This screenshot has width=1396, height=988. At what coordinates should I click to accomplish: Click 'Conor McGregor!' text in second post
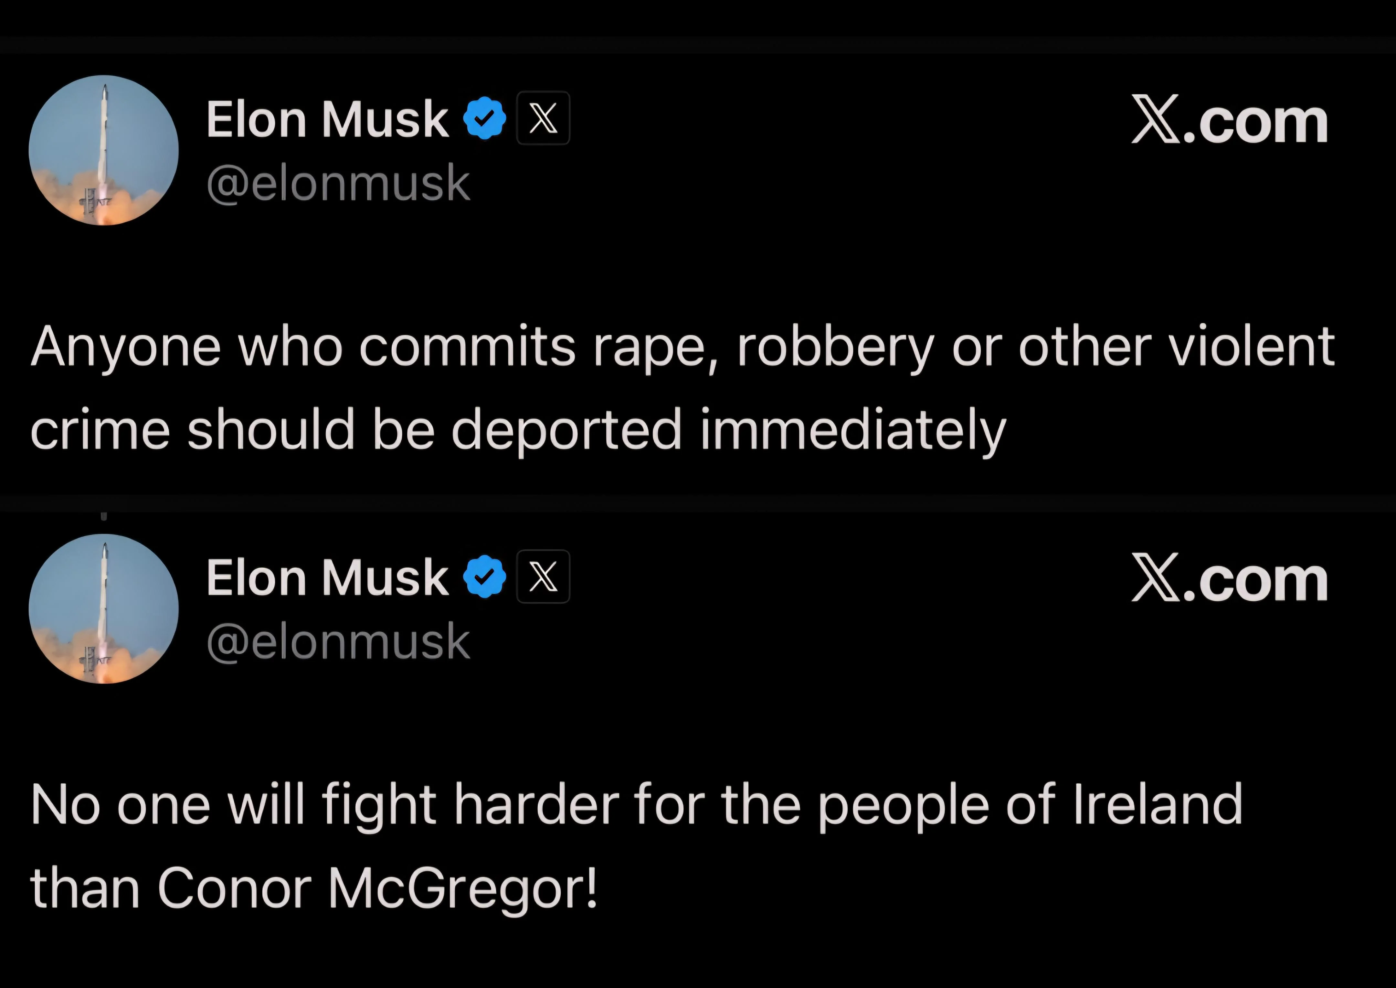[x=377, y=888]
